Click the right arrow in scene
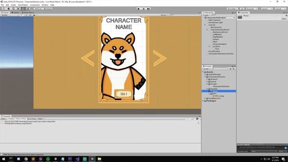This screenshot has height=162, width=288. (x=160, y=58)
